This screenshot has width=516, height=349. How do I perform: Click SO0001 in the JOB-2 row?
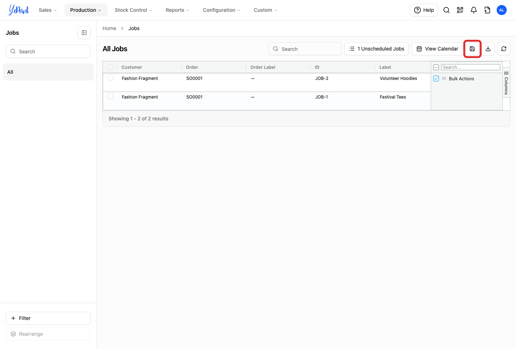(194, 78)
